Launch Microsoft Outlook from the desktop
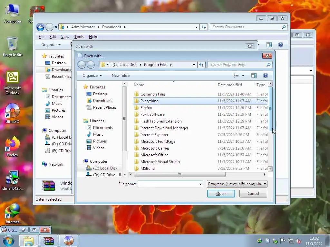The image size is (330, 247). 13,83
